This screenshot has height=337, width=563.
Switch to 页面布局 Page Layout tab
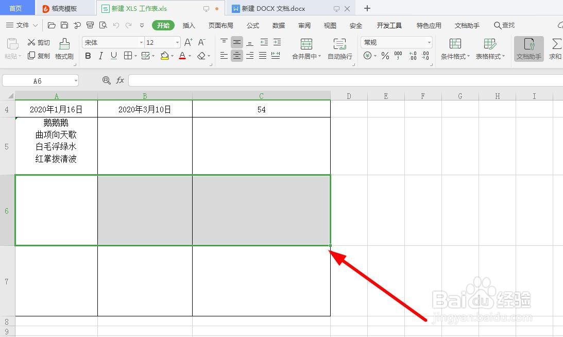coord(221,25)
